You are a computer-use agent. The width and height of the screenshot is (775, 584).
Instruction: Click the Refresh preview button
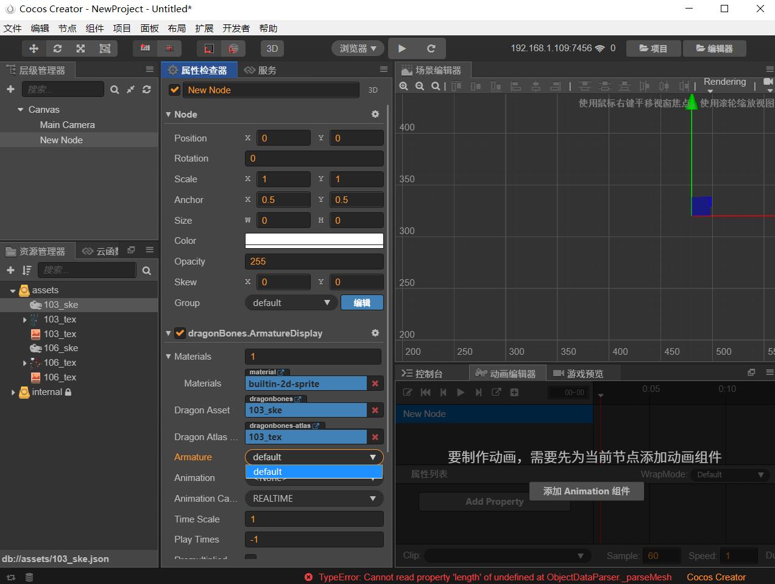click(431, 49)
